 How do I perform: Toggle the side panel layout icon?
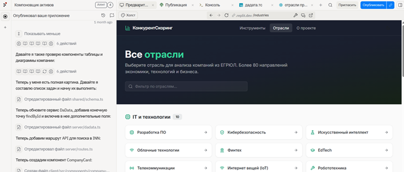click(x=400, y=5)
